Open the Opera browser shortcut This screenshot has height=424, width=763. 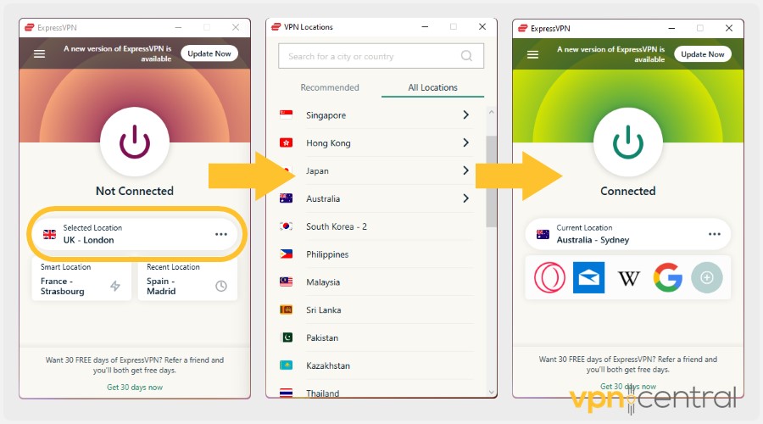click(549, 277)
